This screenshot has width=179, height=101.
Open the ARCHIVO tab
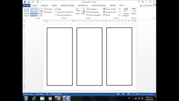26,6
